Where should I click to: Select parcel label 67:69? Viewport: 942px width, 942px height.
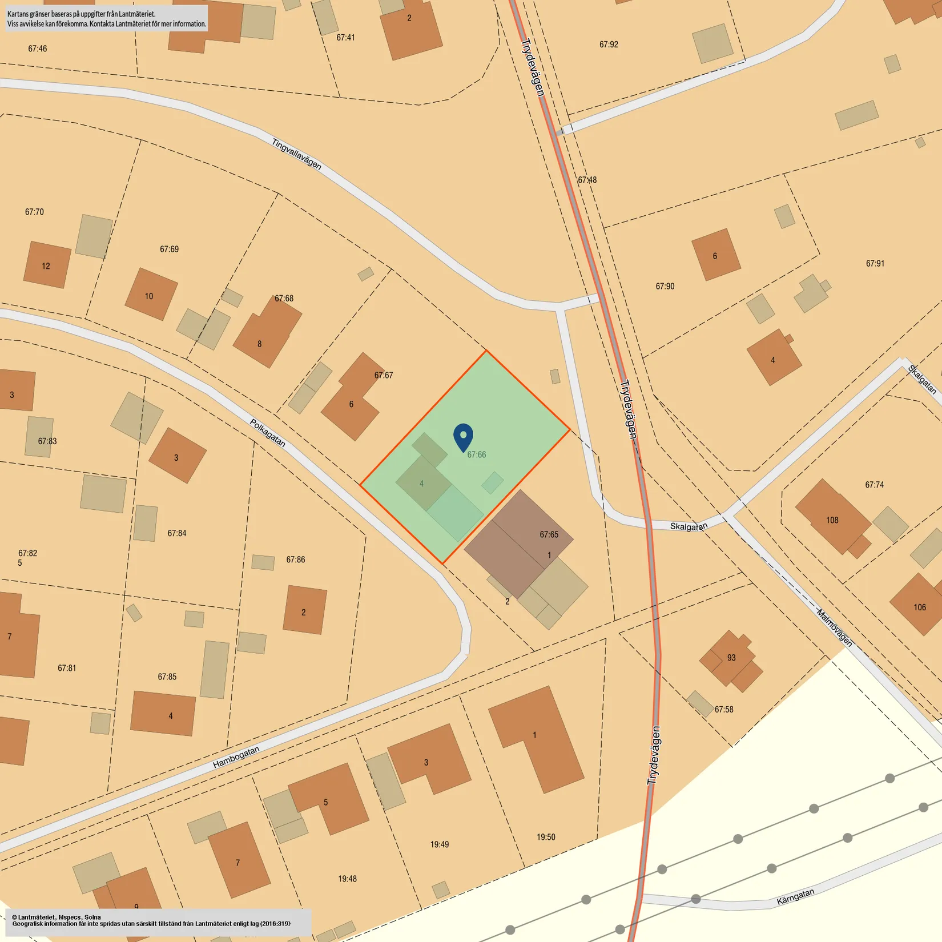169,249
